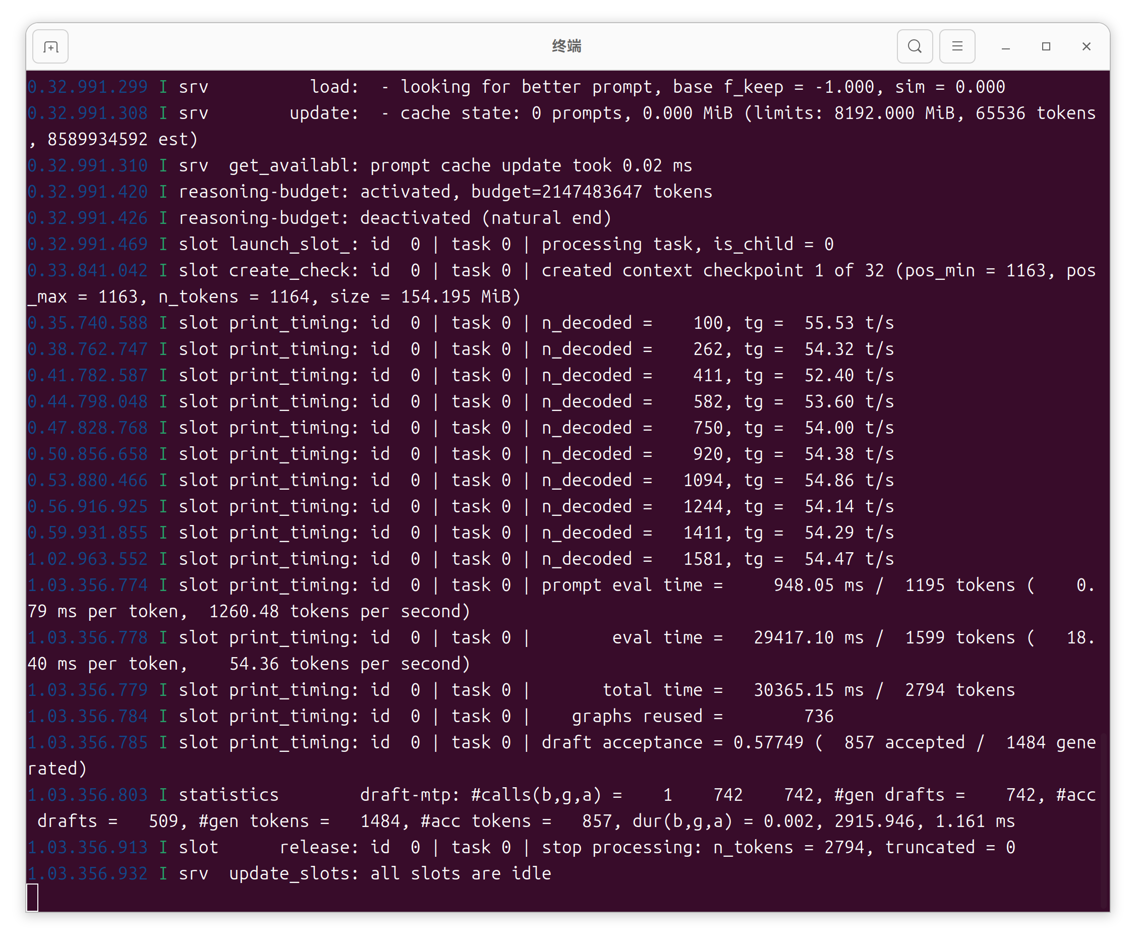1136x941 pixels.
Task: Click 'total time' label
Action: point(652,690)
